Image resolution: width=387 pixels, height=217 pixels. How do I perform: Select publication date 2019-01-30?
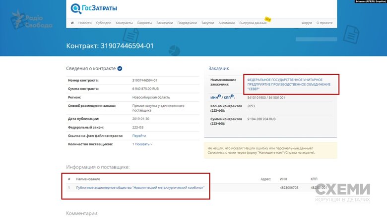pyautogui.click(x=141, y=119)
